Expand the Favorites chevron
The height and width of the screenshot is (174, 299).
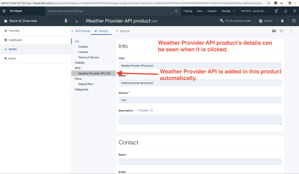64,30
